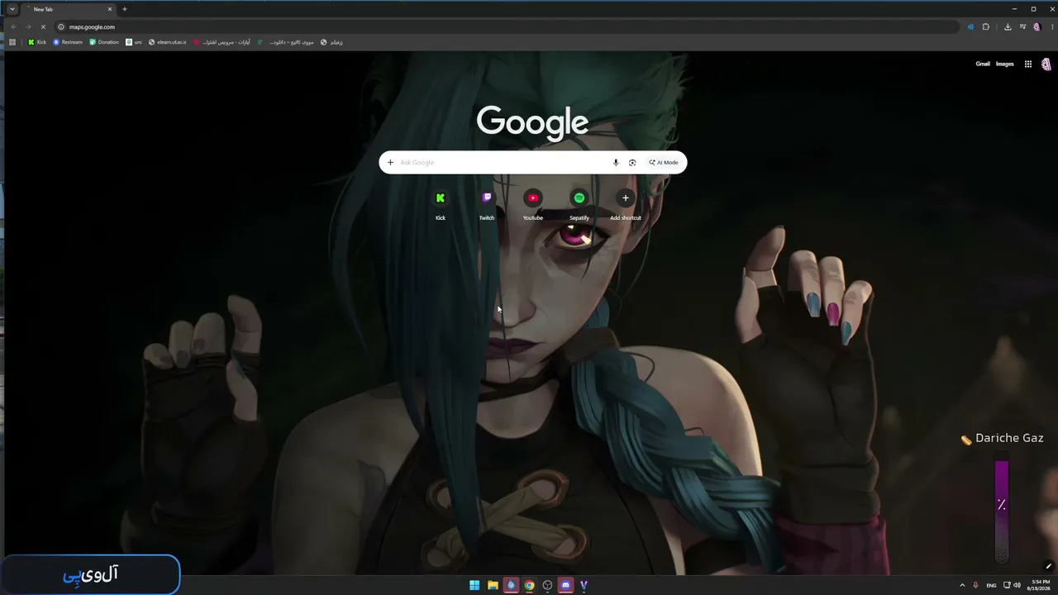The width and height of the screenshot is (1058, 595).
Task: Open File Explorer from the taskbar
Action: [493, 585]
